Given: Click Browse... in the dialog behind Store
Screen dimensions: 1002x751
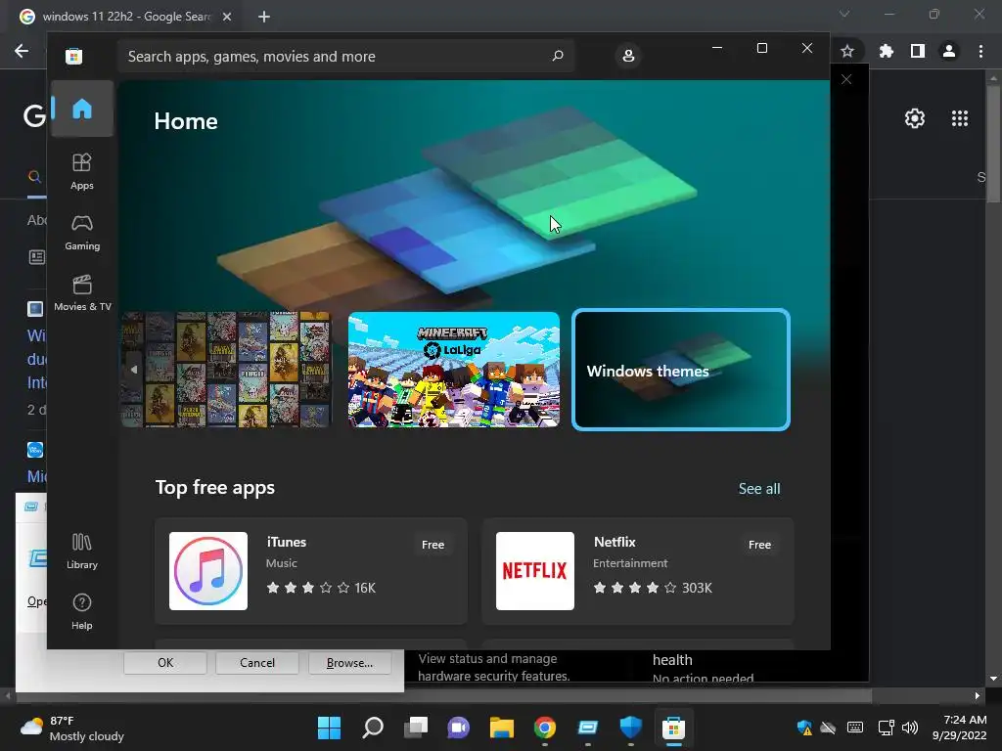Looking at the screenshot, I should tap(349, 663).
